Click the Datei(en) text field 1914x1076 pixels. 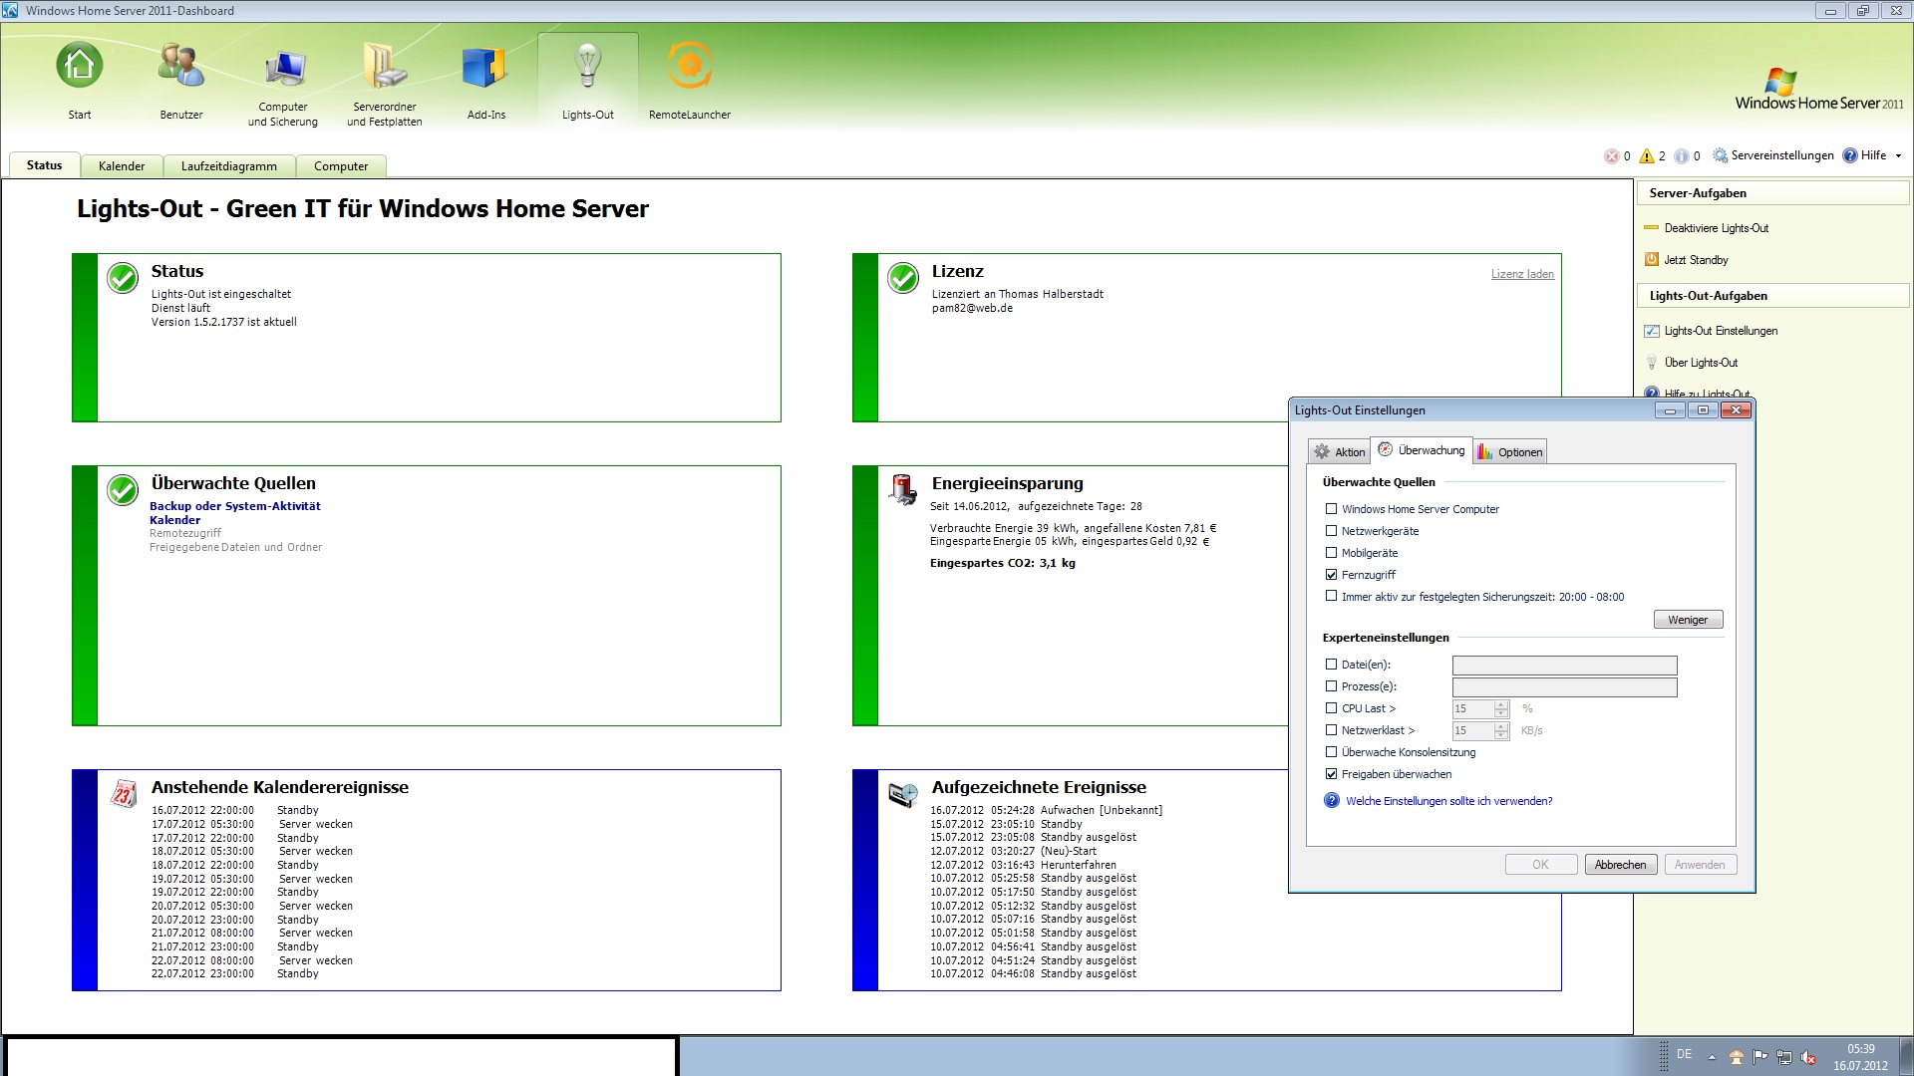pyautogui.click(x=1564, y=666)
